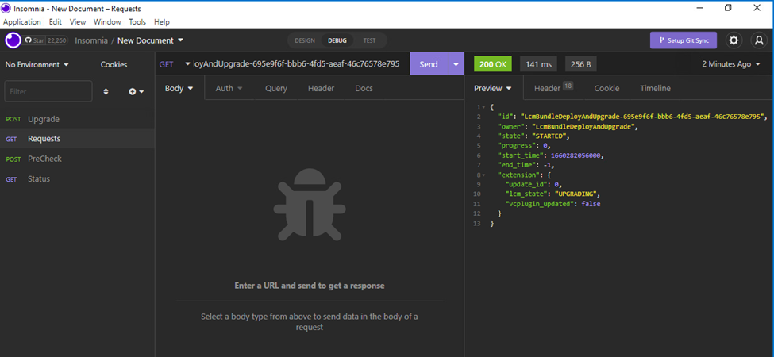Click the Insomnia logo icon
This screenshot has width=774, height=357.
13,40
